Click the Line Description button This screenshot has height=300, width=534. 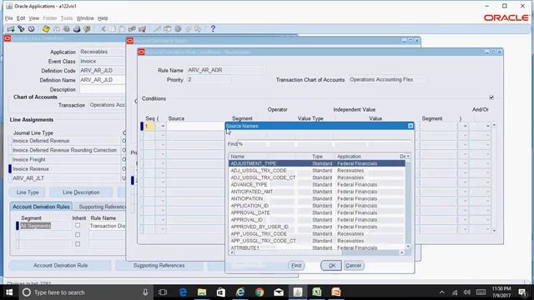pos(81,192)
